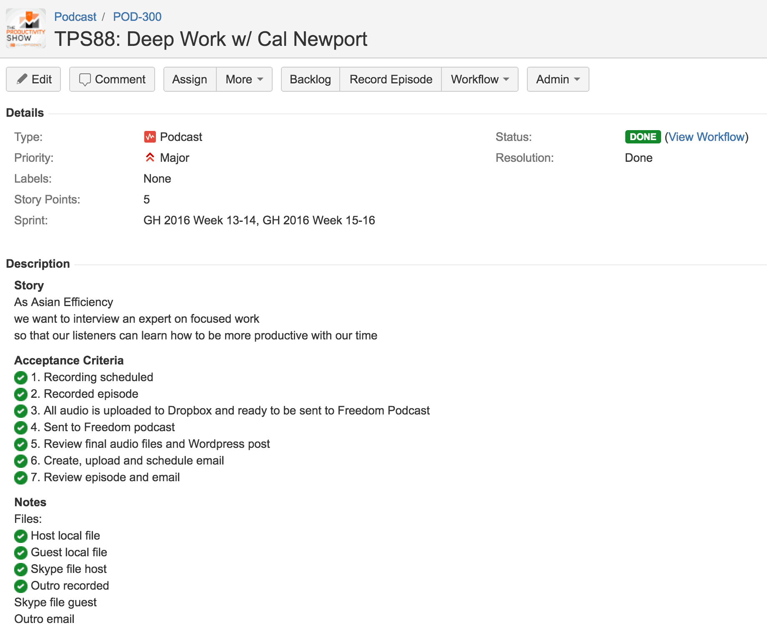The width and height of the screenshot is (767, 643).
Task: Click the issue title TPS88: Deep Work w/ Cal Newport
Action: 211,39
